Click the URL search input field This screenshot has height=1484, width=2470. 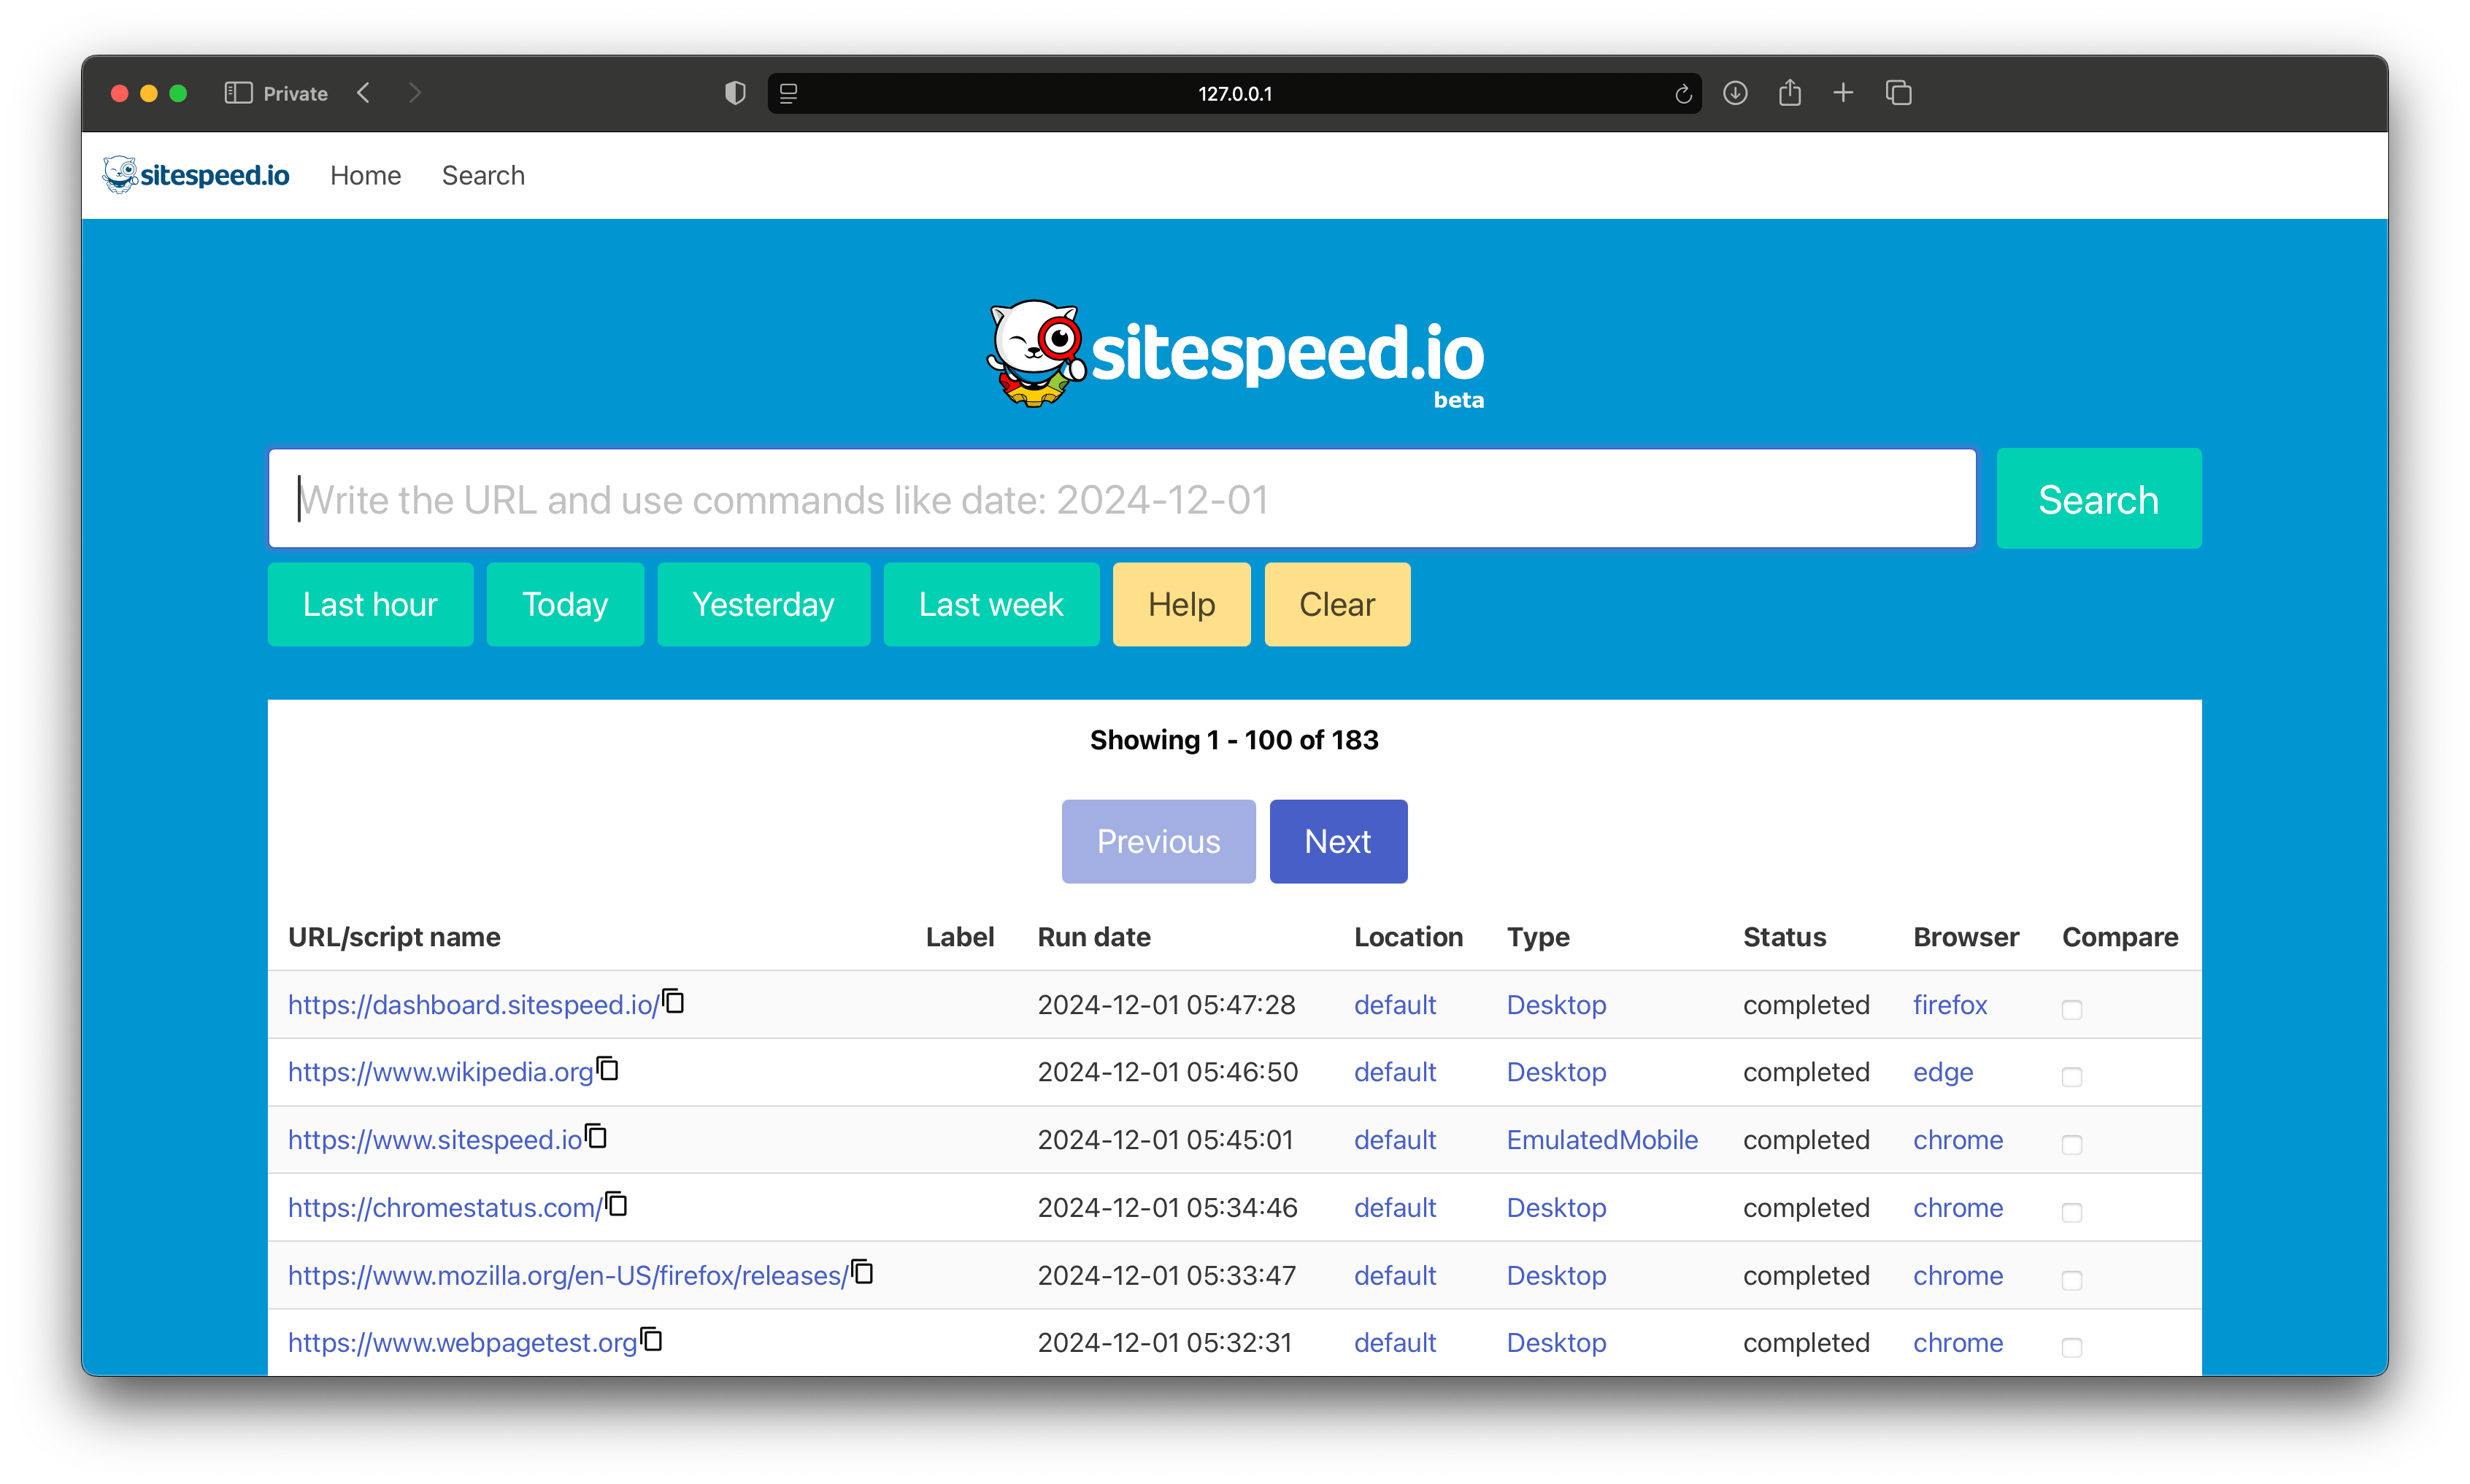[x=1120, y=499]
